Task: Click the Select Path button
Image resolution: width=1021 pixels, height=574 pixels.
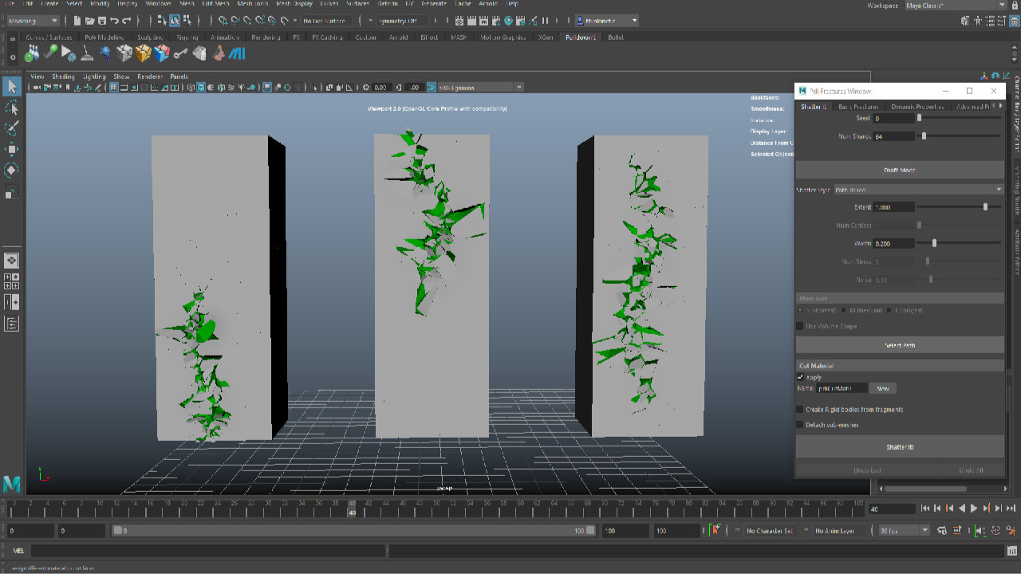Action: [900, 345]
